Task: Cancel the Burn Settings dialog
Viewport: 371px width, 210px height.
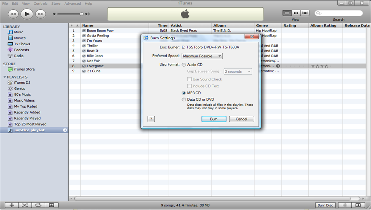Action: point(241,119)
